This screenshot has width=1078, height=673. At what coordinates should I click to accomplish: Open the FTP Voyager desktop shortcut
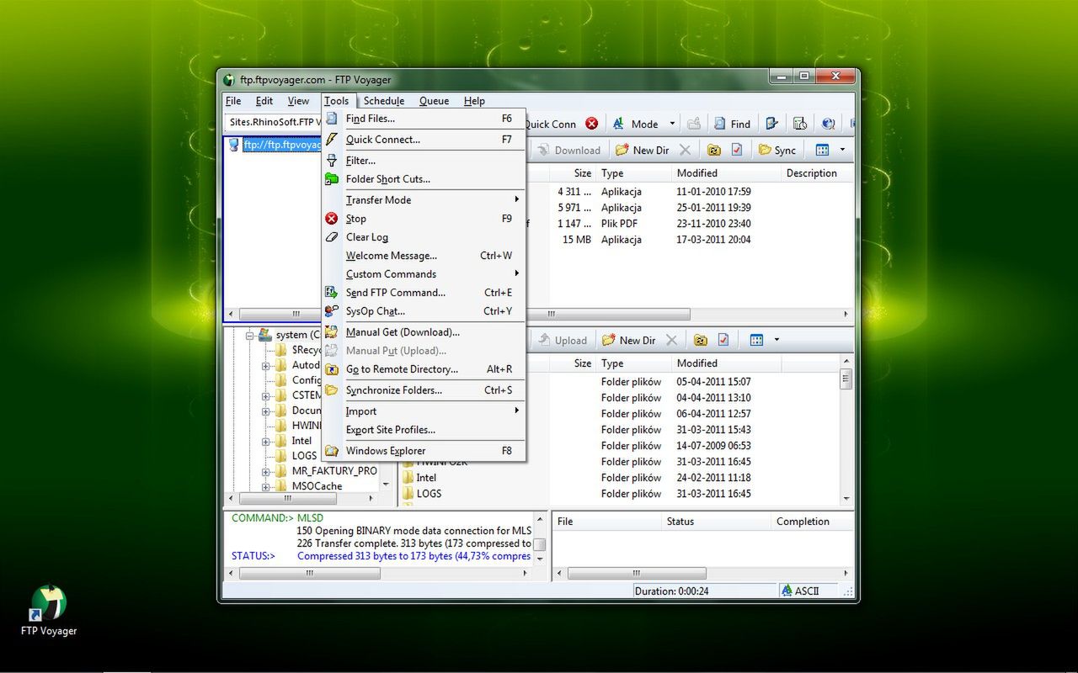(x=49, y=610)
